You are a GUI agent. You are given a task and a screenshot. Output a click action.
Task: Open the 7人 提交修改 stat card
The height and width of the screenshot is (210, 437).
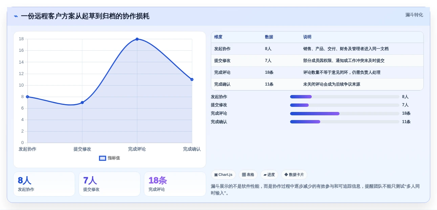click(109, 184)
